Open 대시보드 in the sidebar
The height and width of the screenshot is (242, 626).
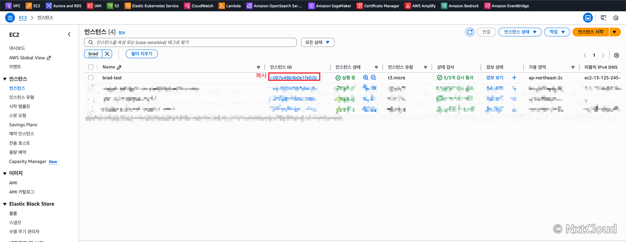pos(17,48)
